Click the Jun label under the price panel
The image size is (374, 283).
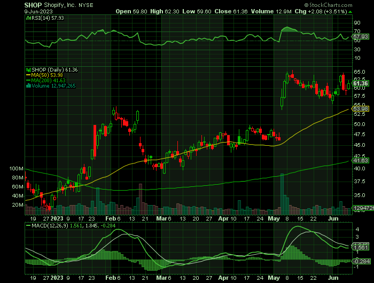(x=333, y=218)
